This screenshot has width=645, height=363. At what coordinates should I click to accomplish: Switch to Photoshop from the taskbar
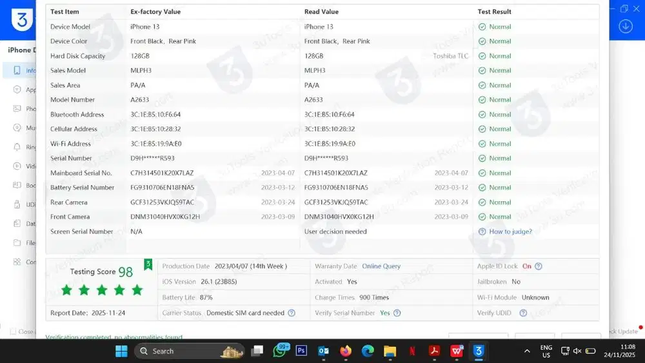(x=301, y=351)
